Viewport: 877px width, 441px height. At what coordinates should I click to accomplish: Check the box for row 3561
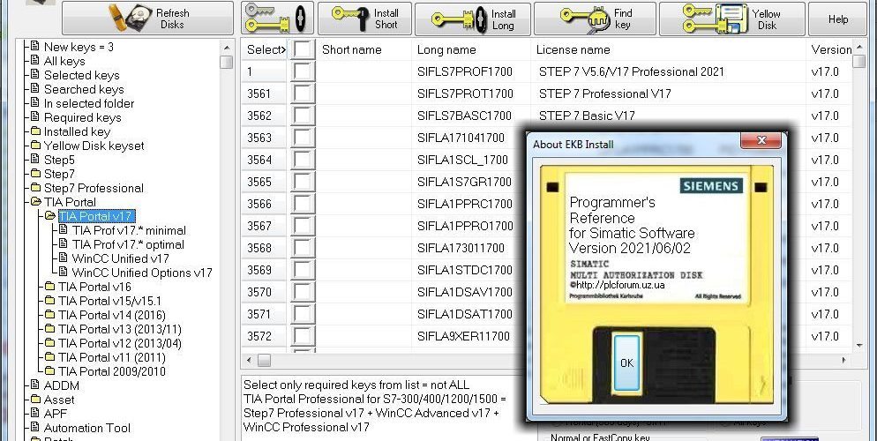[x=303, y=93]
